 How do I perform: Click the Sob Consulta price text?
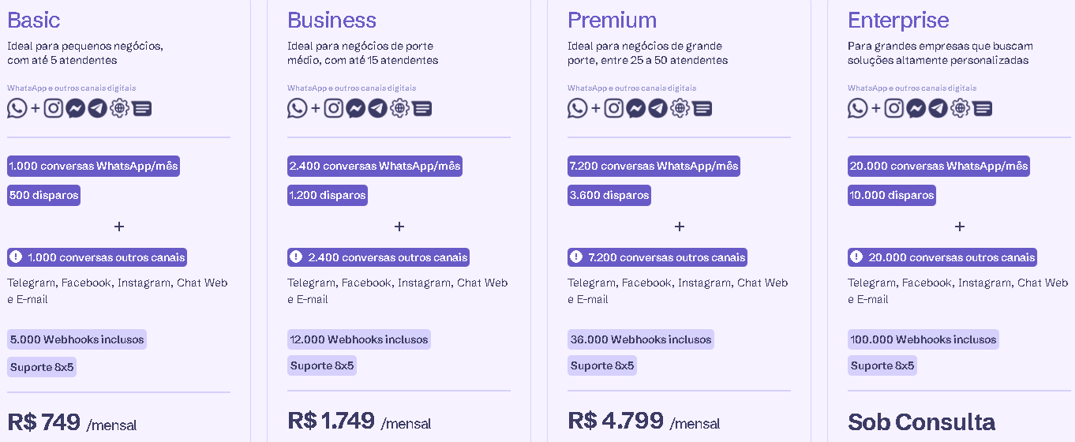tap(921, 421)
